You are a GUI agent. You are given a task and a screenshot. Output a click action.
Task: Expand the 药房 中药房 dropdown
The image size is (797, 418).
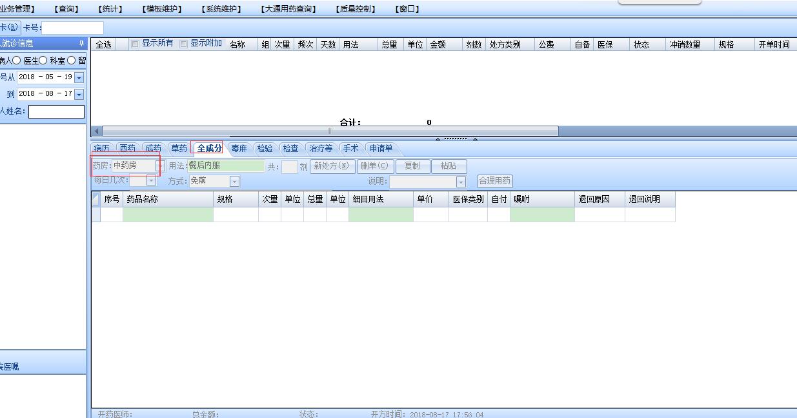[161, 166]
